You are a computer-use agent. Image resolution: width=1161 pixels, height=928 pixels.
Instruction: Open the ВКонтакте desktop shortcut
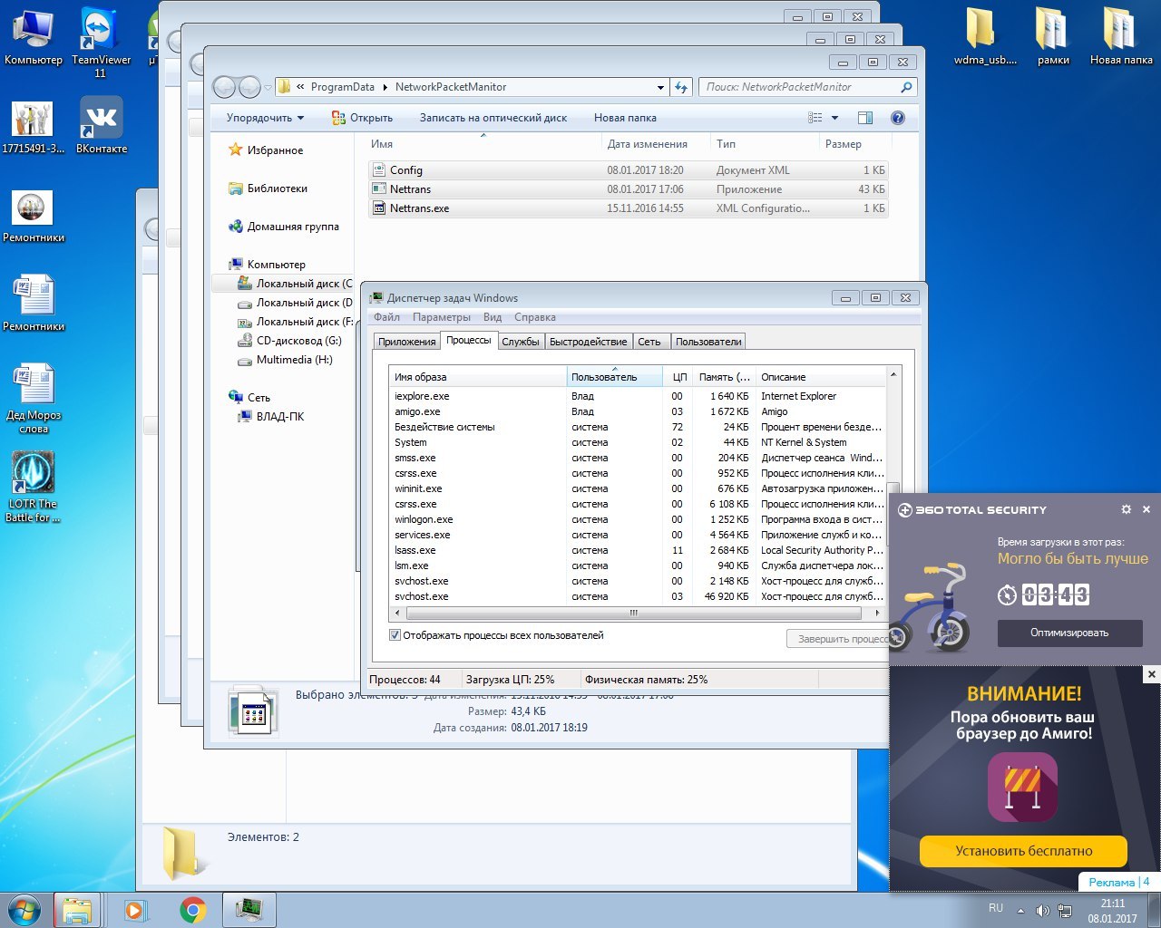pos(102,125)
